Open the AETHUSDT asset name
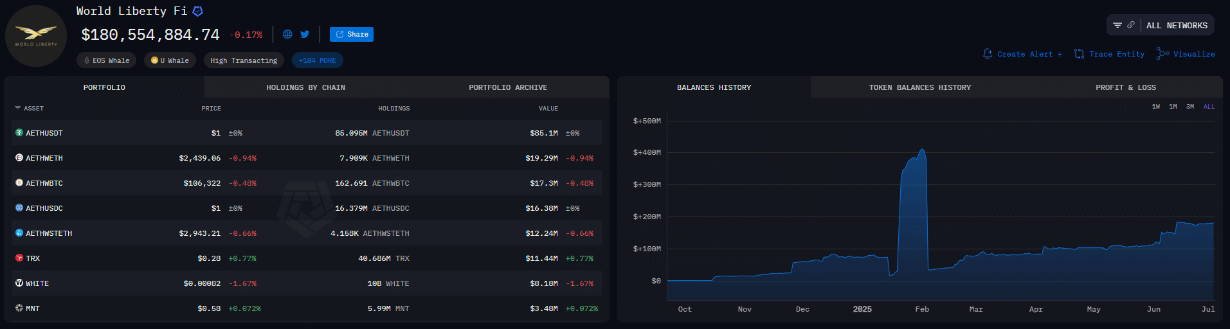Screen dimensions: 1230x329 click(x=44, y=133)
